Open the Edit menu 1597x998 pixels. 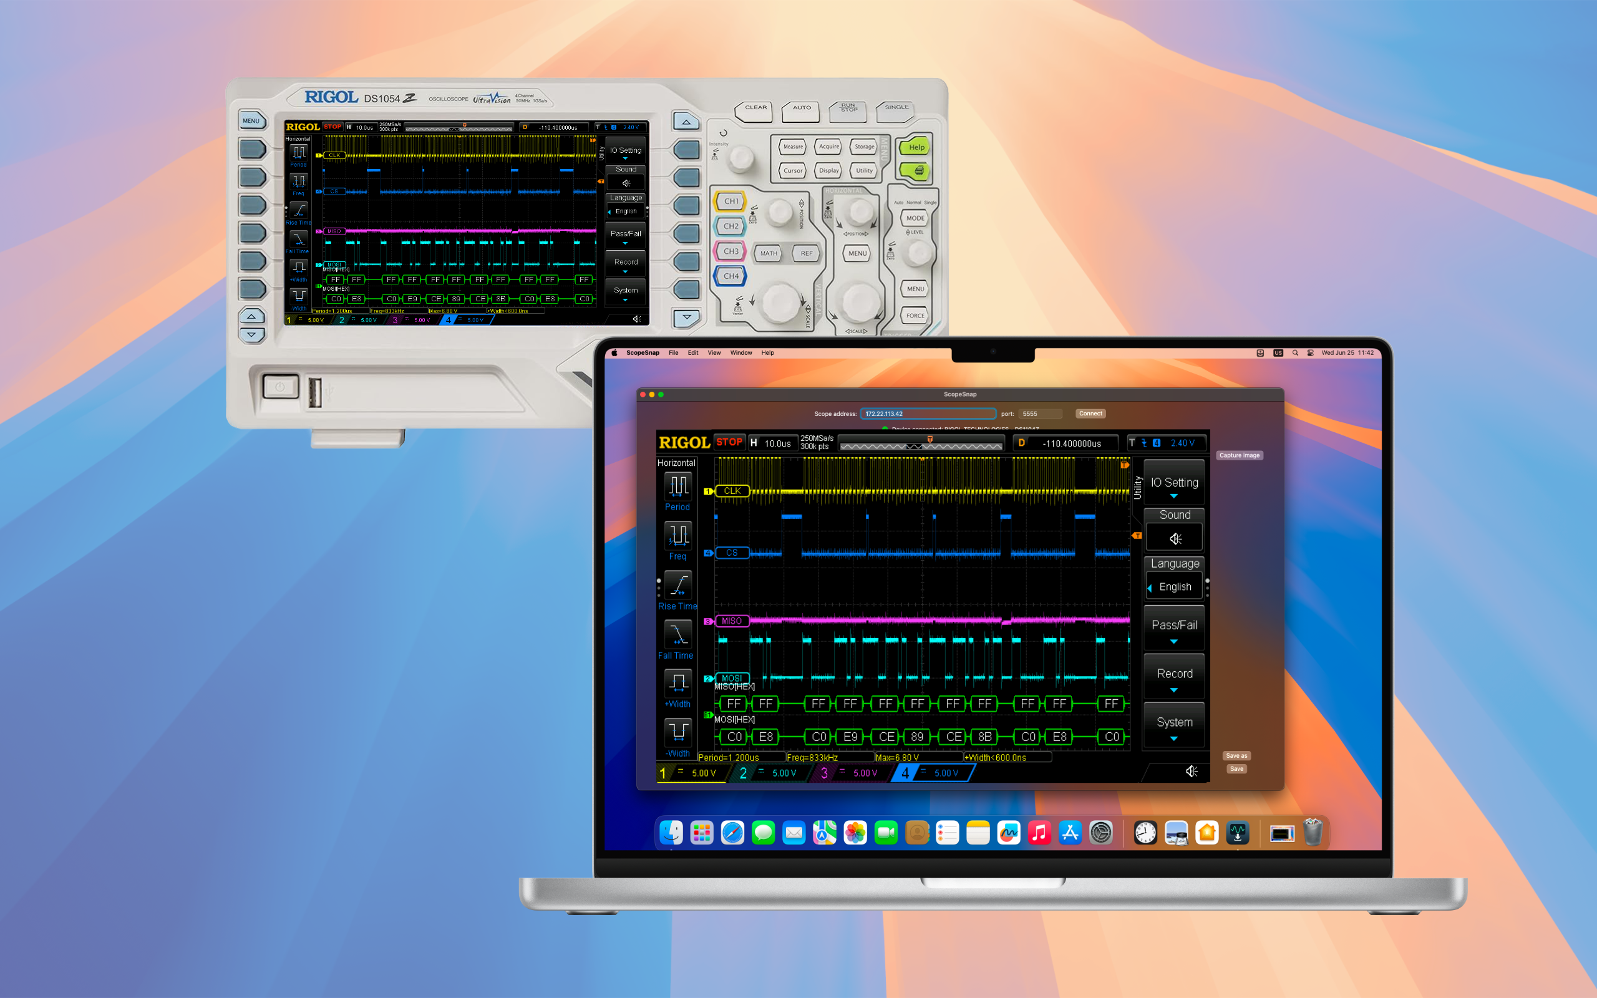coord(693,353)
